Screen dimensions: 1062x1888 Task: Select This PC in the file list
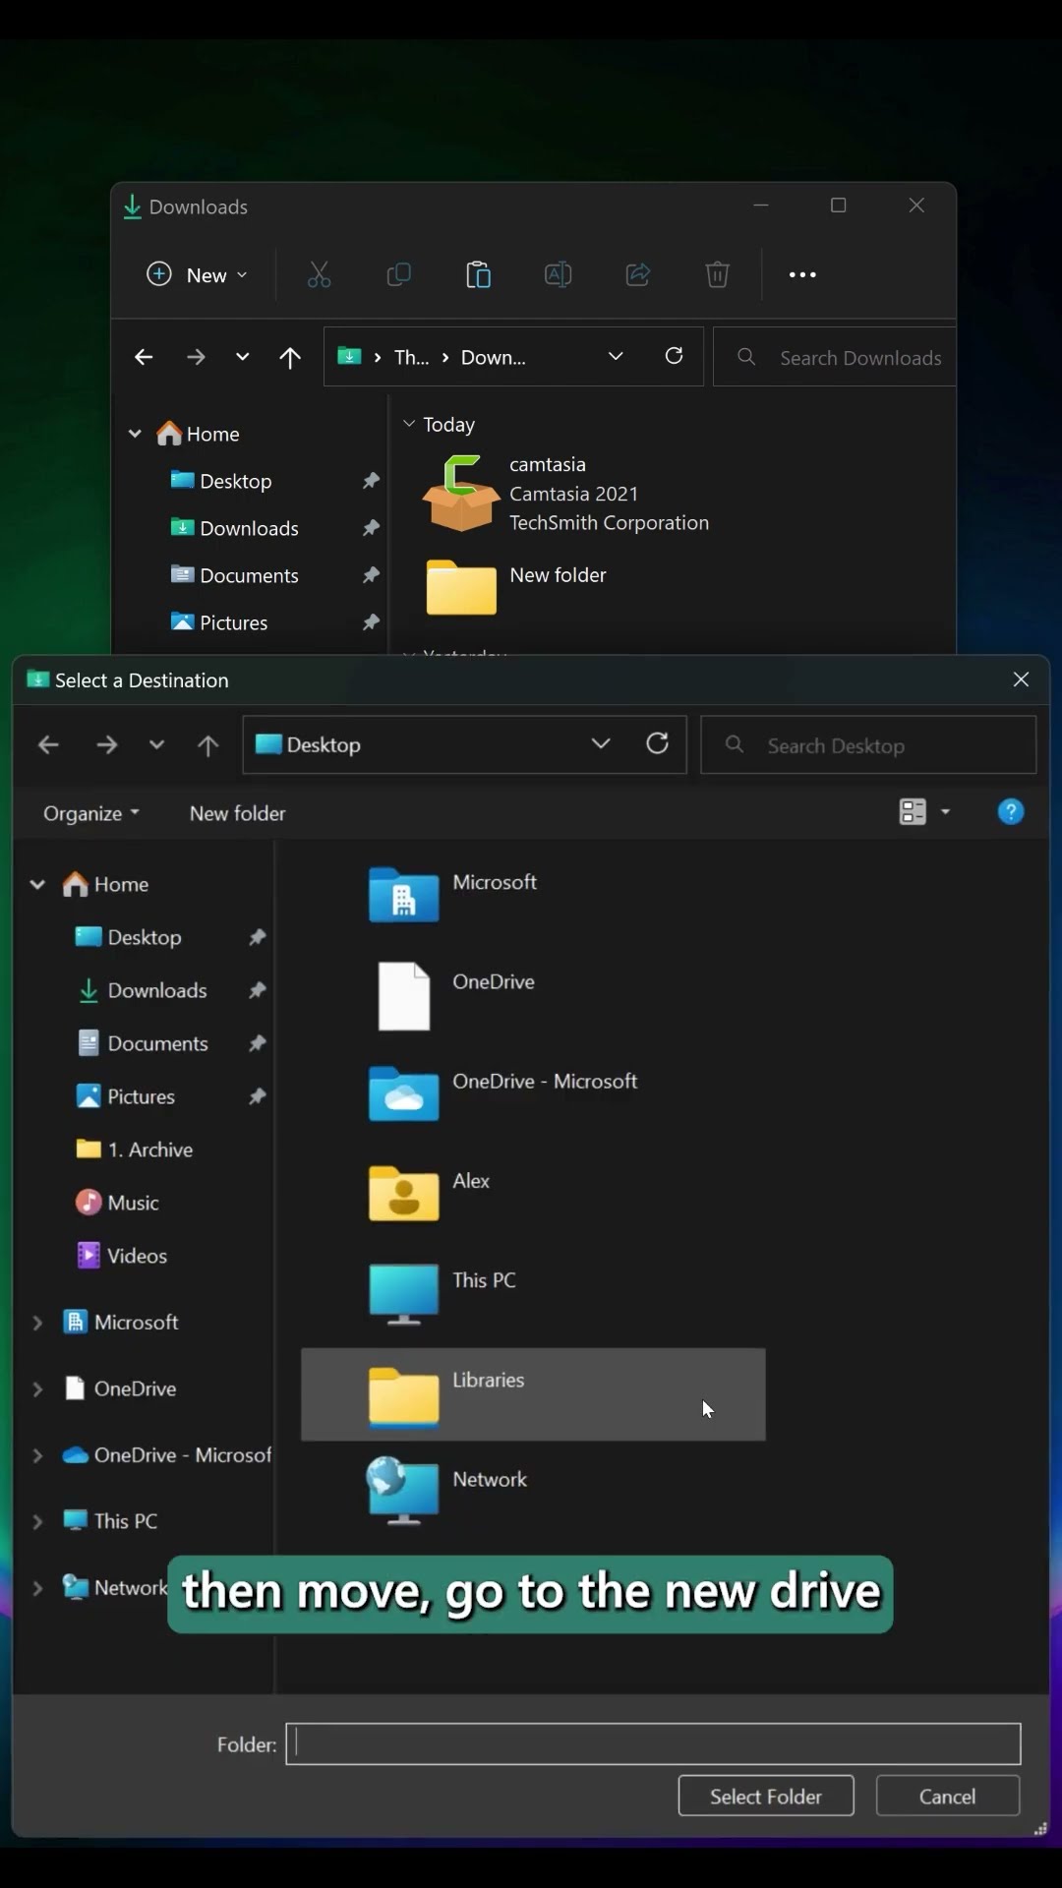point(442,1294)
